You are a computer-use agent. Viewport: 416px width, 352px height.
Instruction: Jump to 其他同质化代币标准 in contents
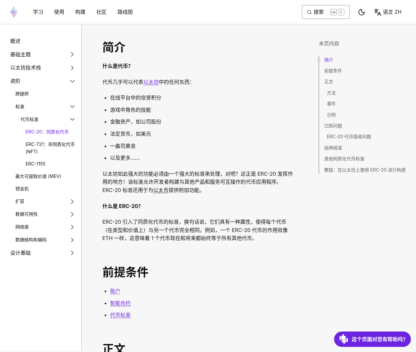click(344, 159)
